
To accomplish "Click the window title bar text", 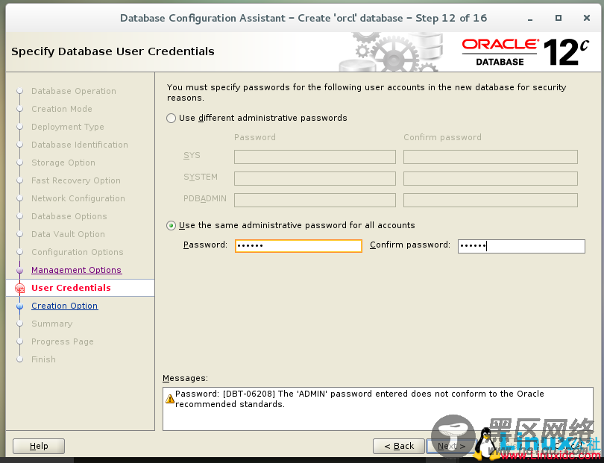I will click(x=303, y=18).
